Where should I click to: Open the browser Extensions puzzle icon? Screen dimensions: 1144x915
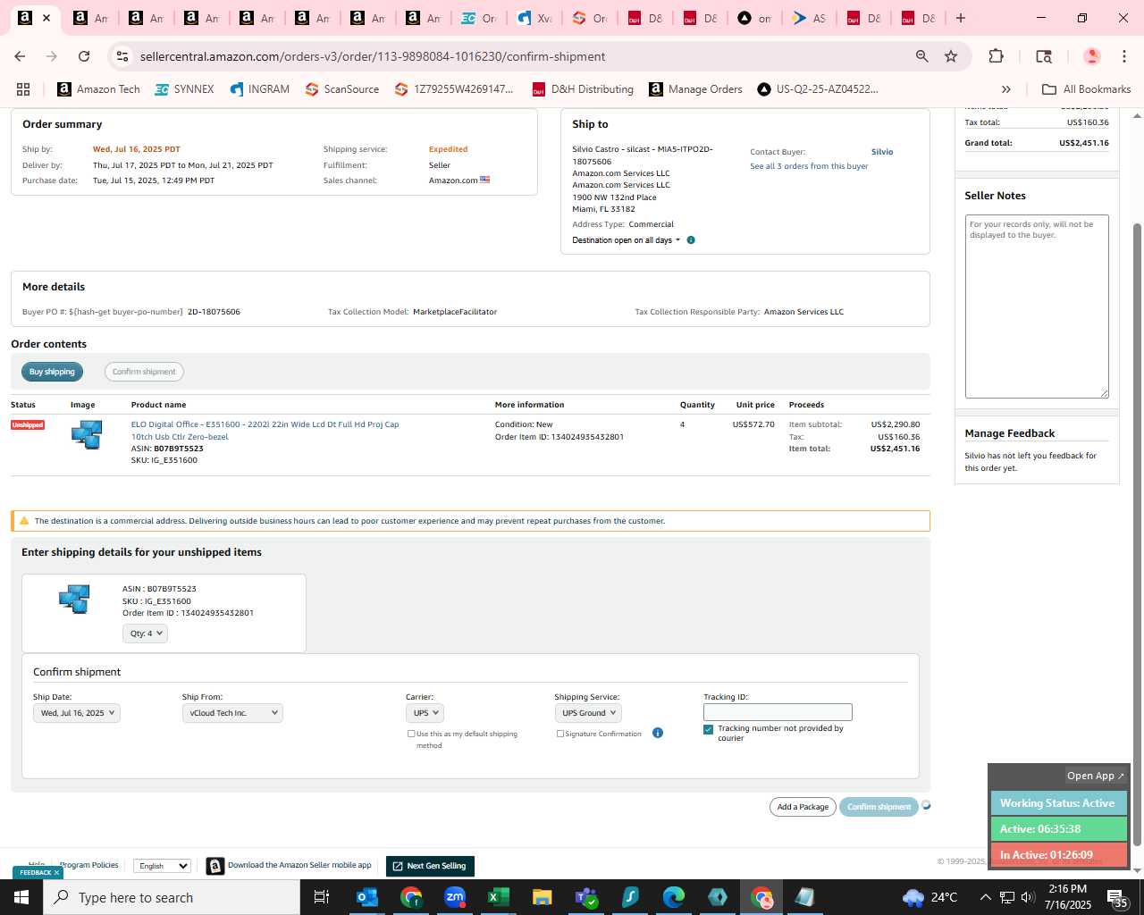click(996, 56)
